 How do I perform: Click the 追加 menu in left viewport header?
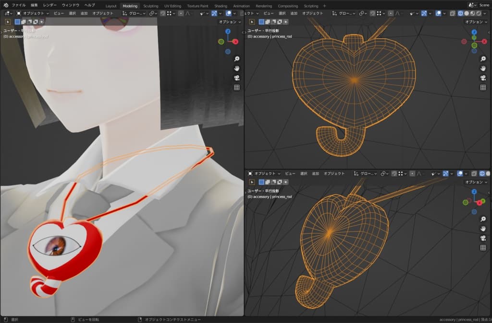84,13
